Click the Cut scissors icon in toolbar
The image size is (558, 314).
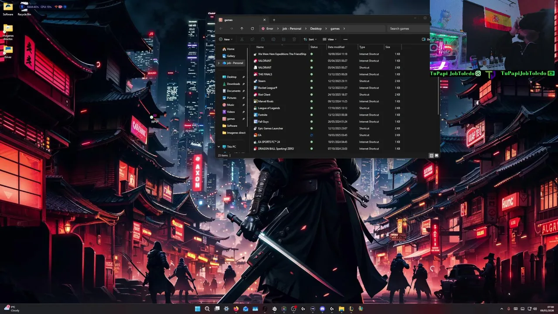click(242, 39)
